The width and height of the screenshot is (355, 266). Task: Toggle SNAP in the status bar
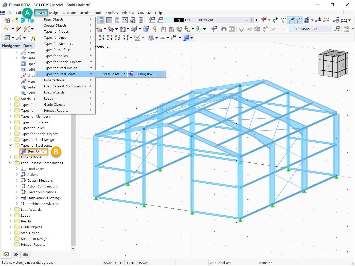[108, 263]
